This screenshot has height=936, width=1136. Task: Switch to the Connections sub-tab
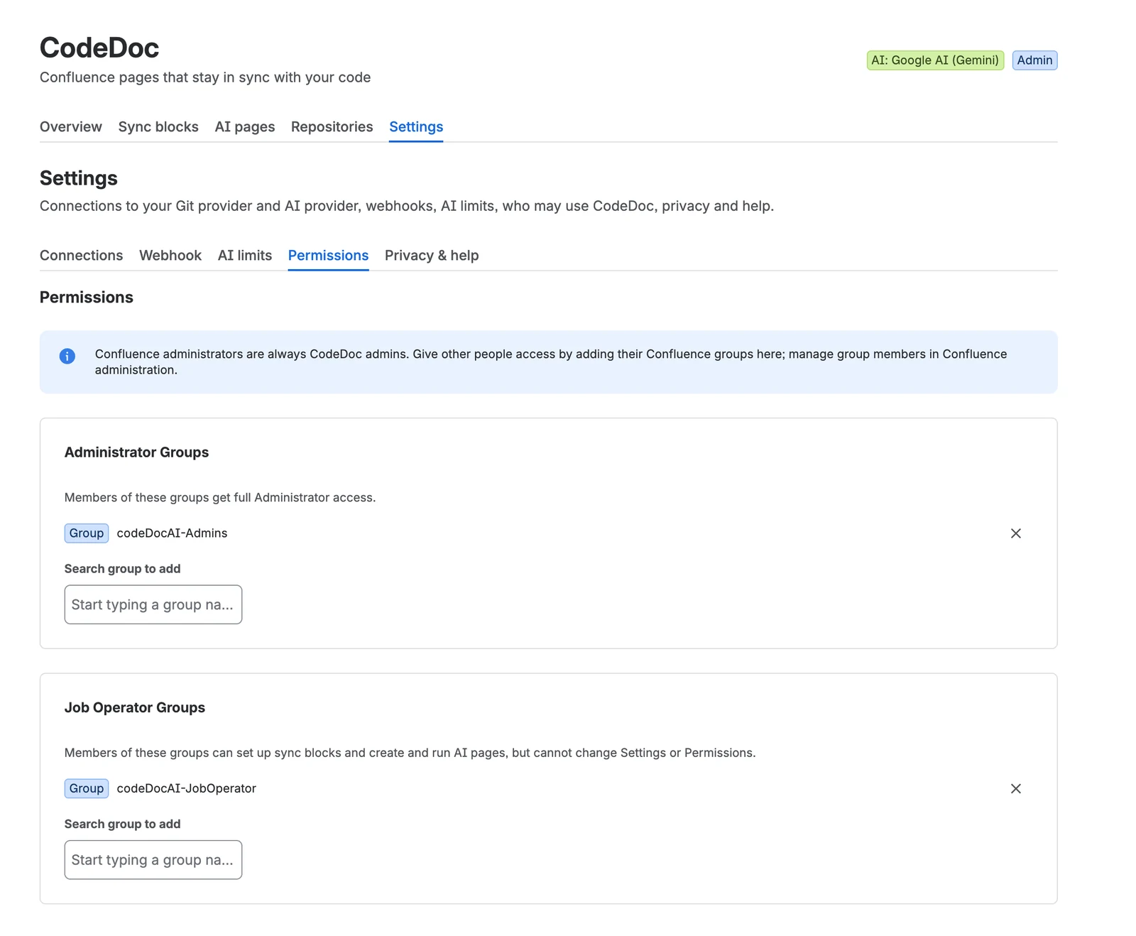point(81,255)
